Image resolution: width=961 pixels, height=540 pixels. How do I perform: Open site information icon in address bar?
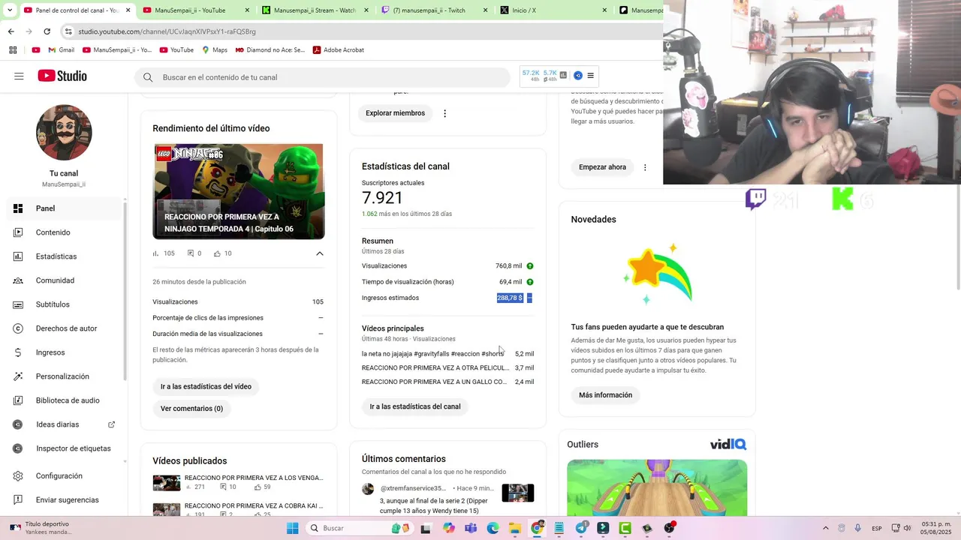coord(68,31)
